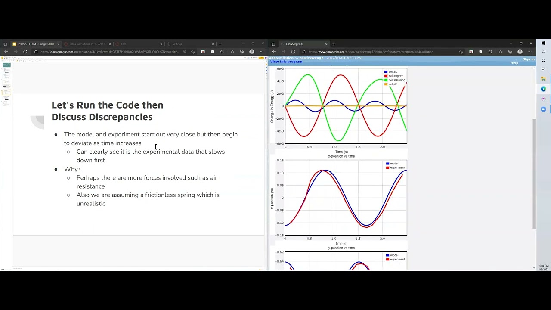Refresh the GlowScript browser page
The image size is (551, 310).
(x=293, y=52)
